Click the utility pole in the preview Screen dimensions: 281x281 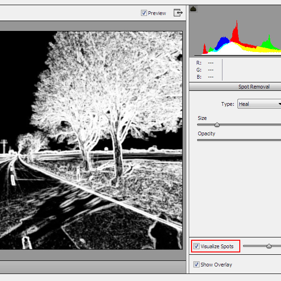[x=4, y=145]
